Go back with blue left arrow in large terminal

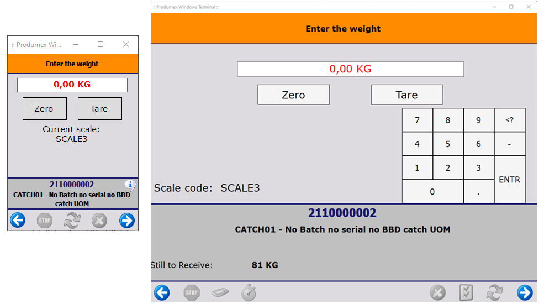tap(162, 292)
